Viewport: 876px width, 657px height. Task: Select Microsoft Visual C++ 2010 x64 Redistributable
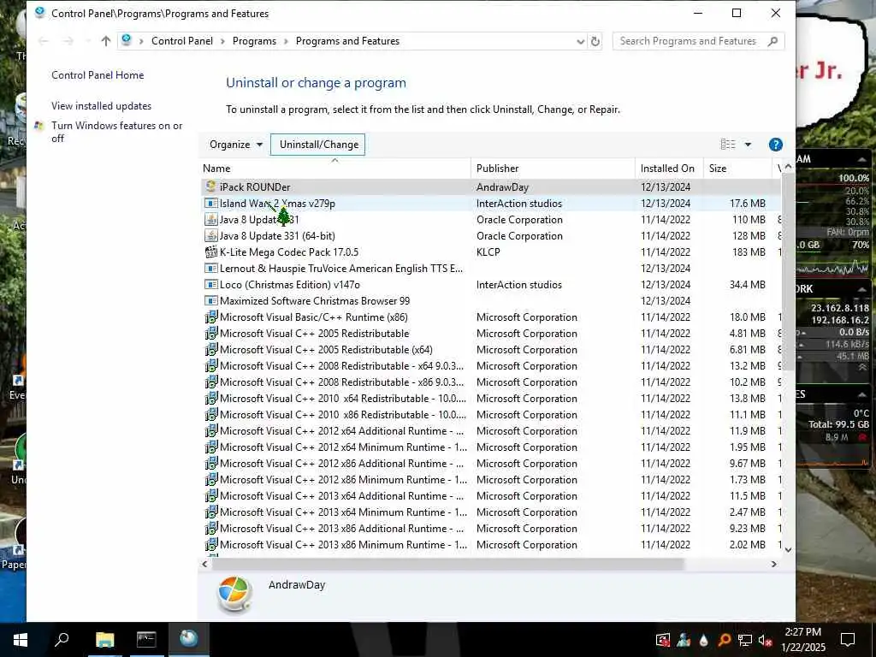click(x=490, y=399)
